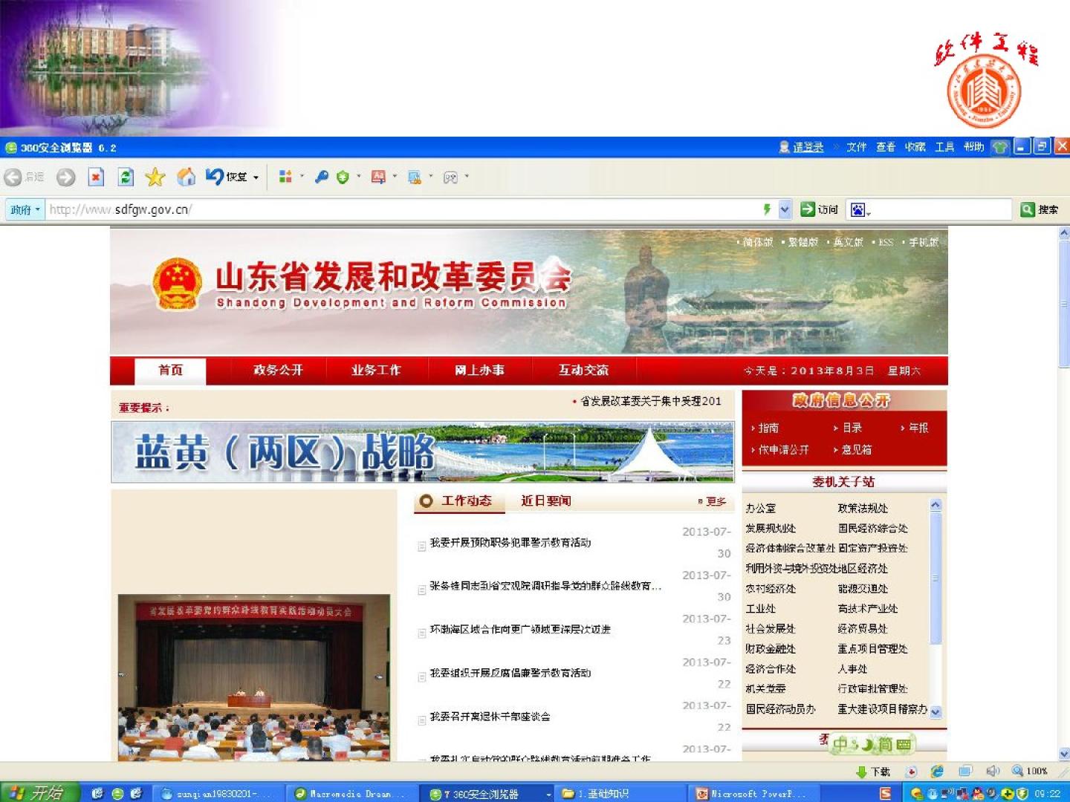Click the 请登录 login link
Viewport: 1070px width, 802px height.
click(808, 147)
